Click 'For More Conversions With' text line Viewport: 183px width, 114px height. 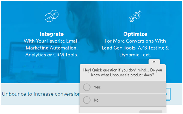tap(135, 41)
